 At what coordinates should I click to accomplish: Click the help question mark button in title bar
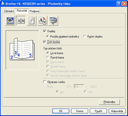click(119, 4)
